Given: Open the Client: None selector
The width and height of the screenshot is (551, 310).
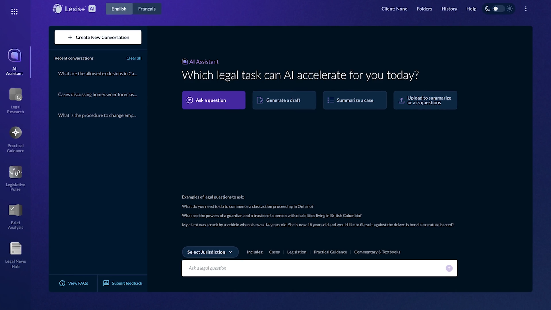Looking at the screenshot, I should tap(394, 9).
